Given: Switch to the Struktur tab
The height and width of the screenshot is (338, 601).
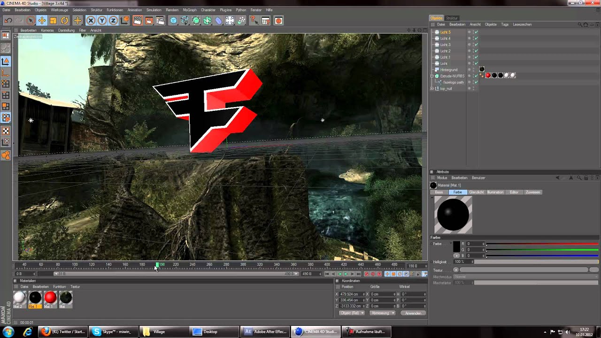Looking at the screenshot, I should click(x=452, y=18).
